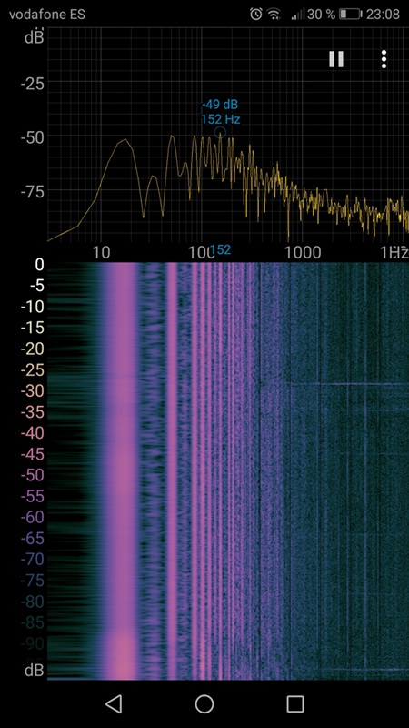This screenshot has height=728, width=409.
Task: Tap the -45 value on color scale
Action: [32, 454]
